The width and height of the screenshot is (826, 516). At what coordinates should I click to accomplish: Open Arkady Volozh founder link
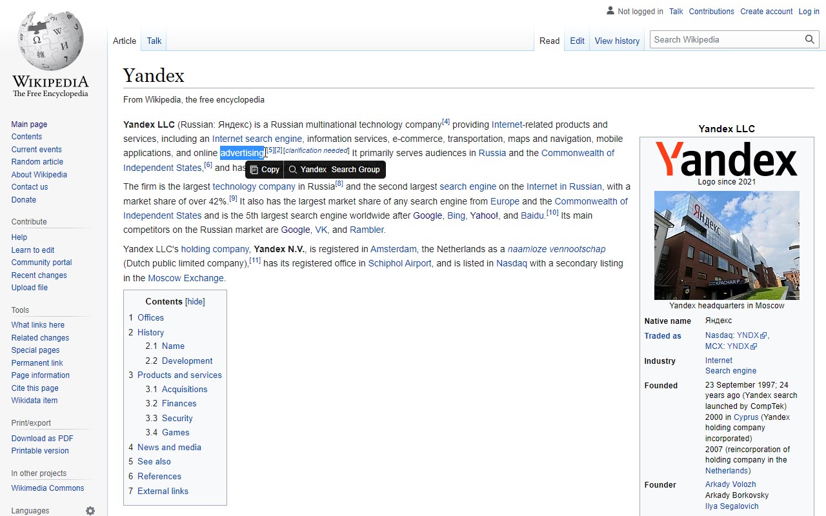coord(730,484)
